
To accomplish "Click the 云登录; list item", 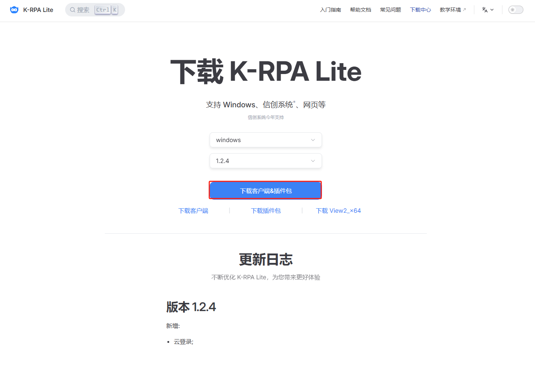I will 183,342.
